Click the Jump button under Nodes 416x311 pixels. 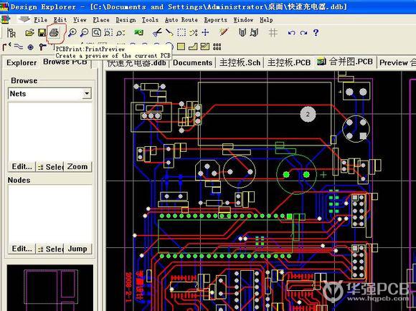point(77,249)
